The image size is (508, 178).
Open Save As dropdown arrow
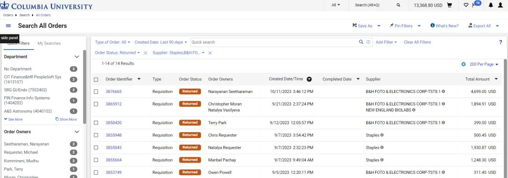tap(379, 26)
